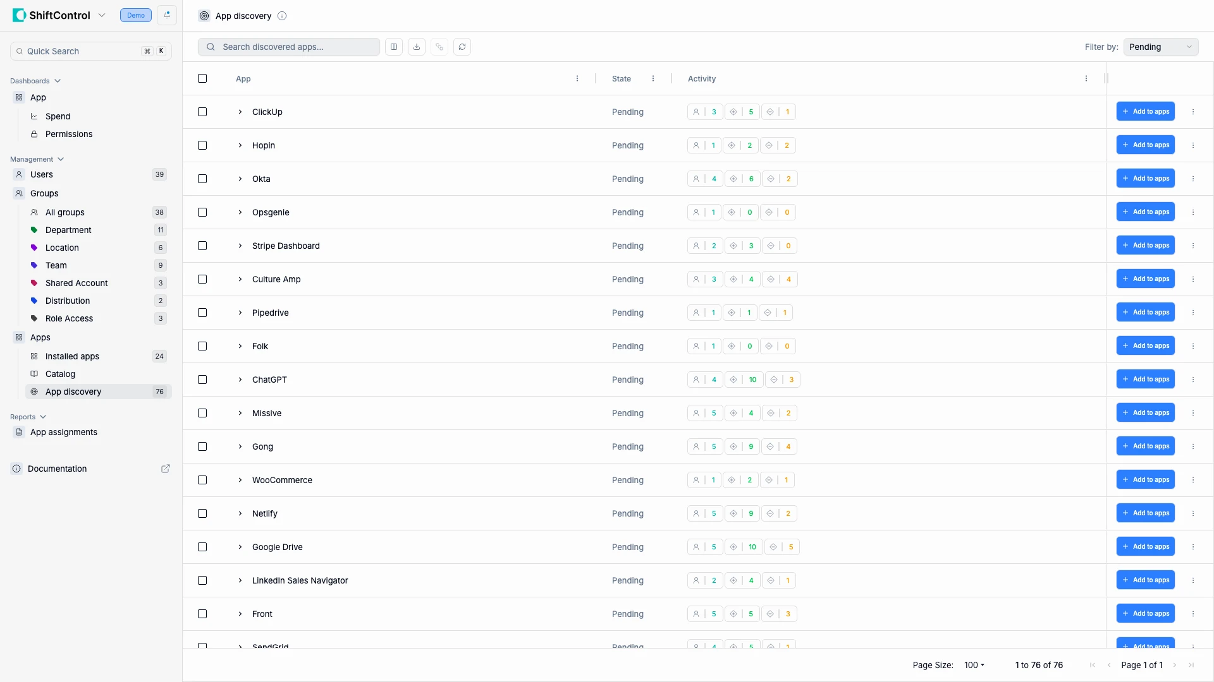This screenshot has height=682, width=1214.
Task: Click the share icon next to the Demo badge
Action: tap(166, 15)
